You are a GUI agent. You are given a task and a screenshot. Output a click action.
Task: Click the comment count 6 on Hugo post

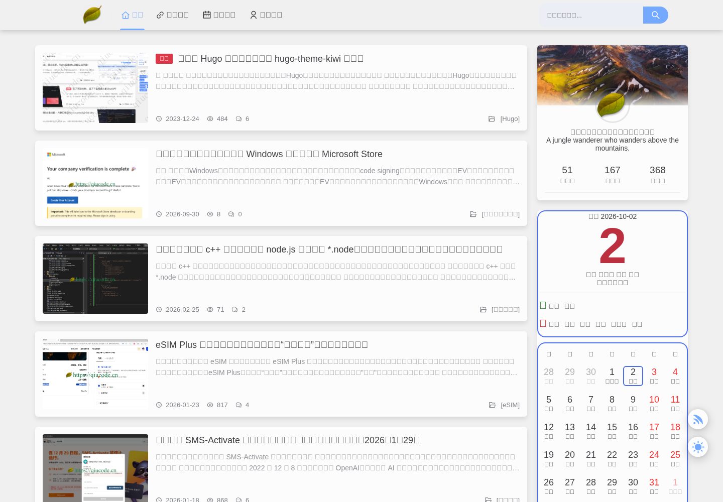247,119
